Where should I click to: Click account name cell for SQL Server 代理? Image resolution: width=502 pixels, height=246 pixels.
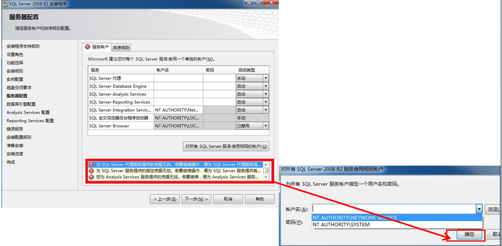tap(178, 78)
